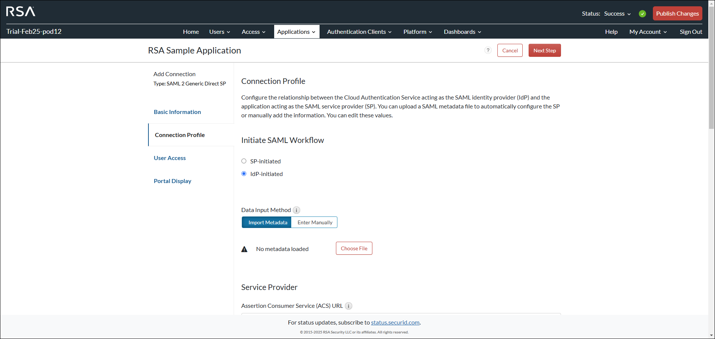The height and width of the screenshot is (339, 715).
Task: Click the info icon beside Data Input Method
Action: point(296,210)
